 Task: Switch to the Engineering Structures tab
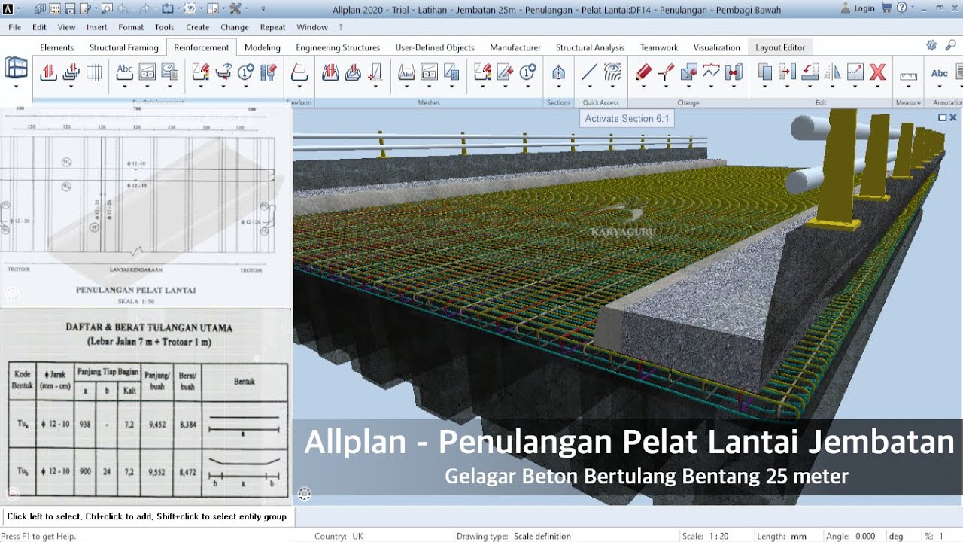point(338,47)
